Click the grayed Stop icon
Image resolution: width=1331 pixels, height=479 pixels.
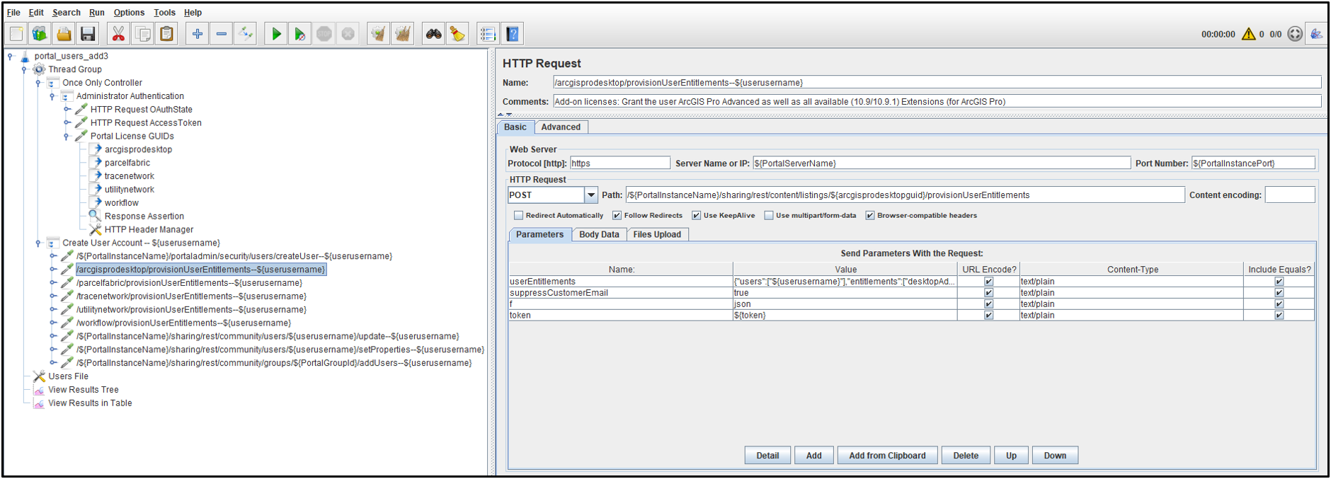click(x=324, y=34)
